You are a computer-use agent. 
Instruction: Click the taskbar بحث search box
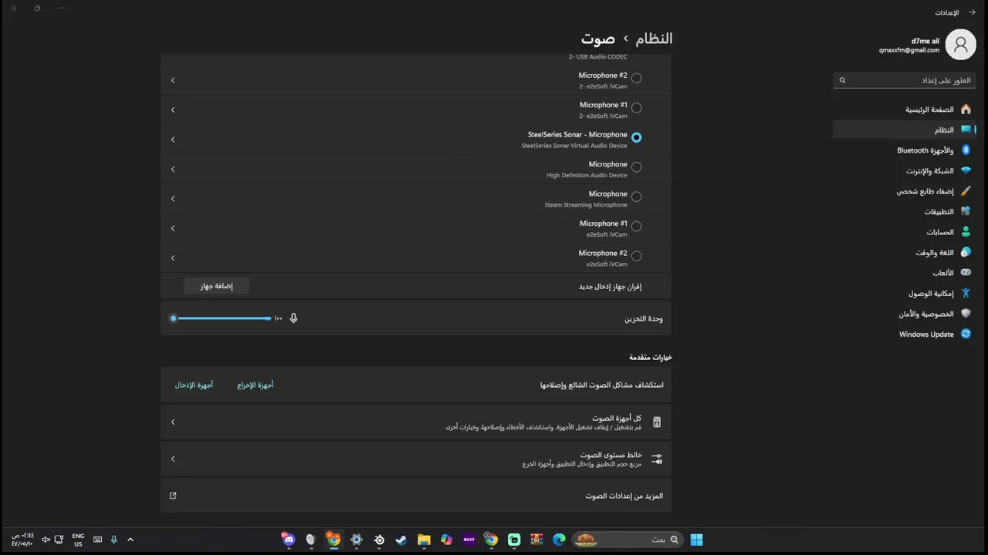[x=628, y=540]
